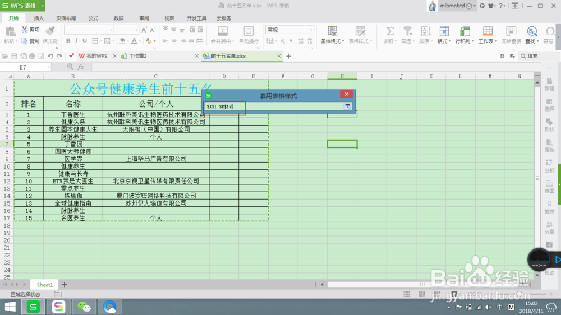Open the number format 常规 dropdown
The height and width of the screenshot is (315, 561).
289,30
